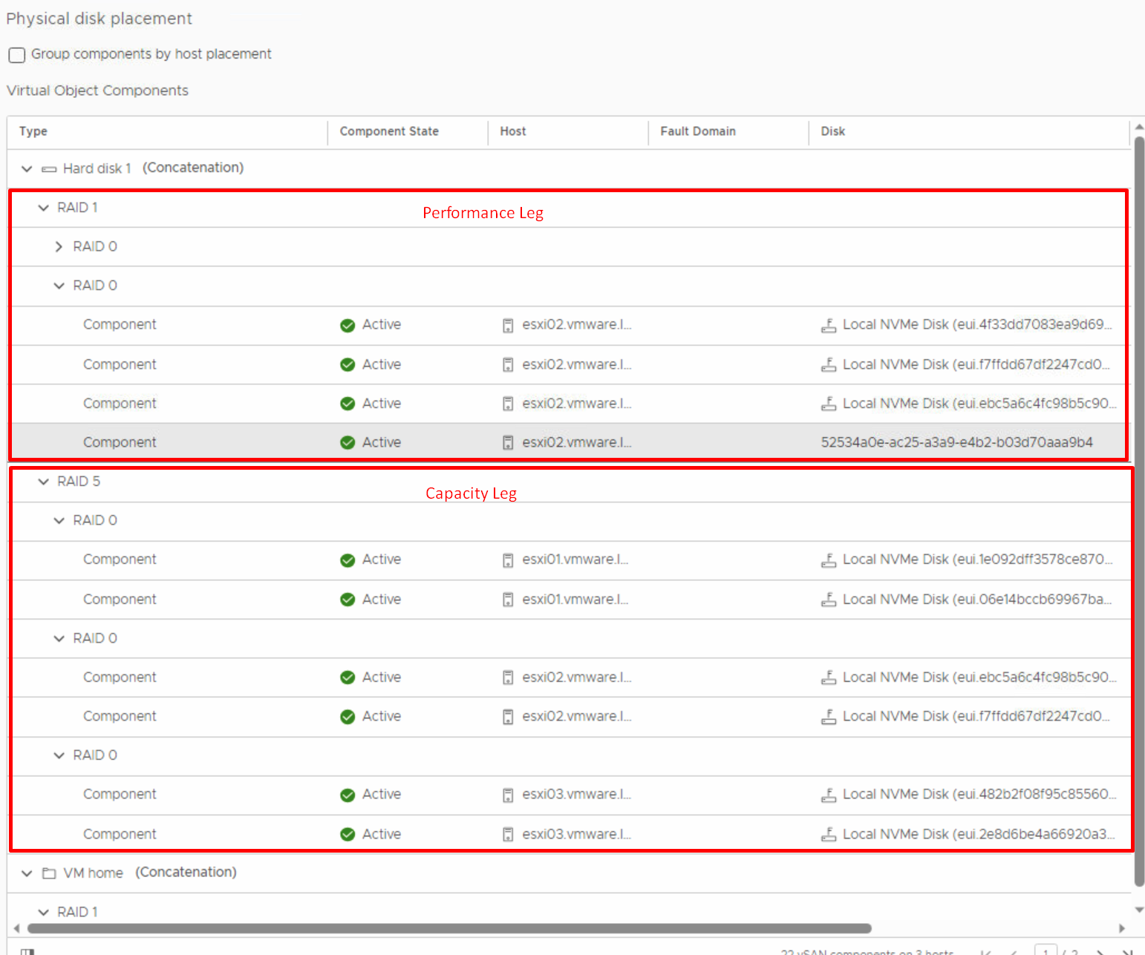Collapse the VM home concatenation
This screenshot has height=955, width=1145.
click(27, 873)
